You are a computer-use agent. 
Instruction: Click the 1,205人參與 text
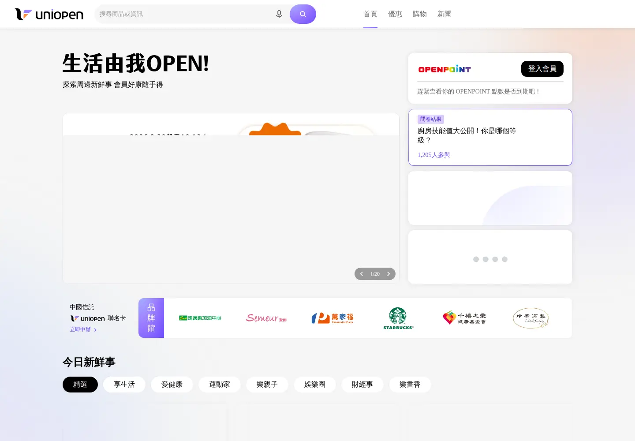coord(434,155)
